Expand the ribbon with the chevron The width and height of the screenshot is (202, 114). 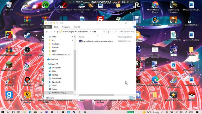[131, 27]
